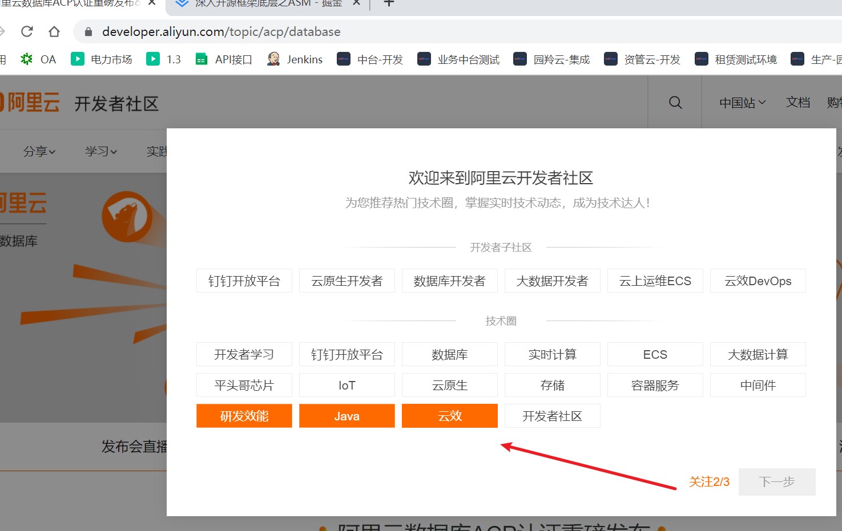Deselect the 研发效能 orange tag
This screenshot has width=842, height=531.
pyautogui.click(x=244, y=416)
